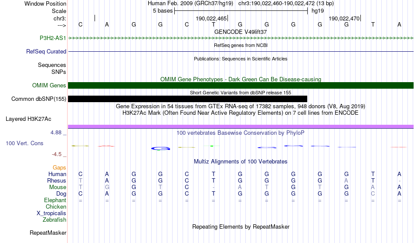This screenshot has width=414, height=243.
Task: Click the black dbSNP variant bar
Action: pos(187,99)
